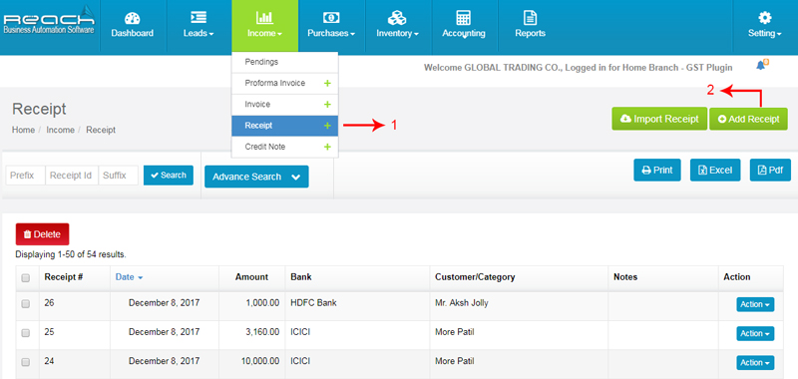This screenshot has height=379, width=798.
Task: Go to the Home breadcrumb link
Action: [23, 130]
